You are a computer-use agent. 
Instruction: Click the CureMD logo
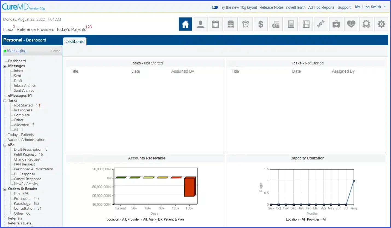[24, 7]
